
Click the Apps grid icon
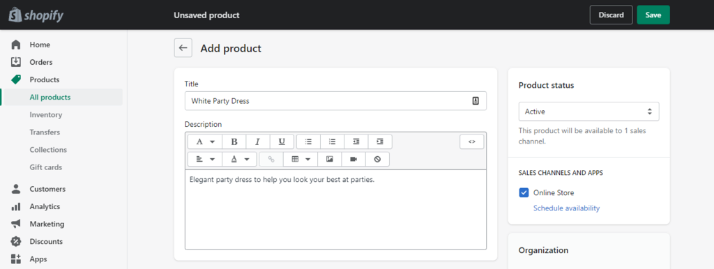(16, 259)
